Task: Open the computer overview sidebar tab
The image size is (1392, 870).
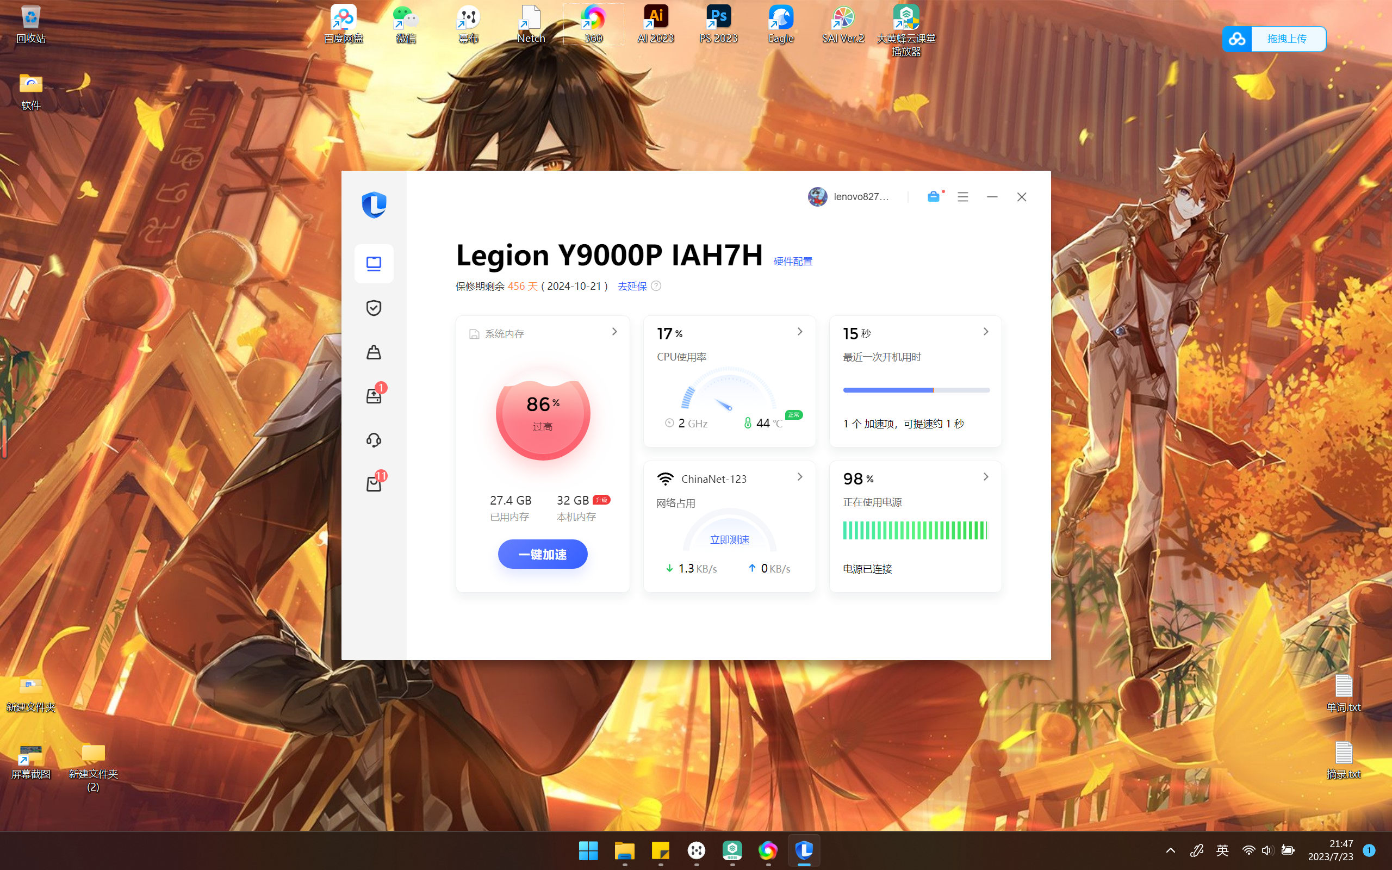Action: (x=374, y=264)
